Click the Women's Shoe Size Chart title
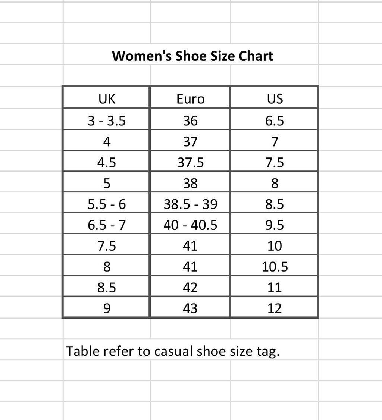 192,56
